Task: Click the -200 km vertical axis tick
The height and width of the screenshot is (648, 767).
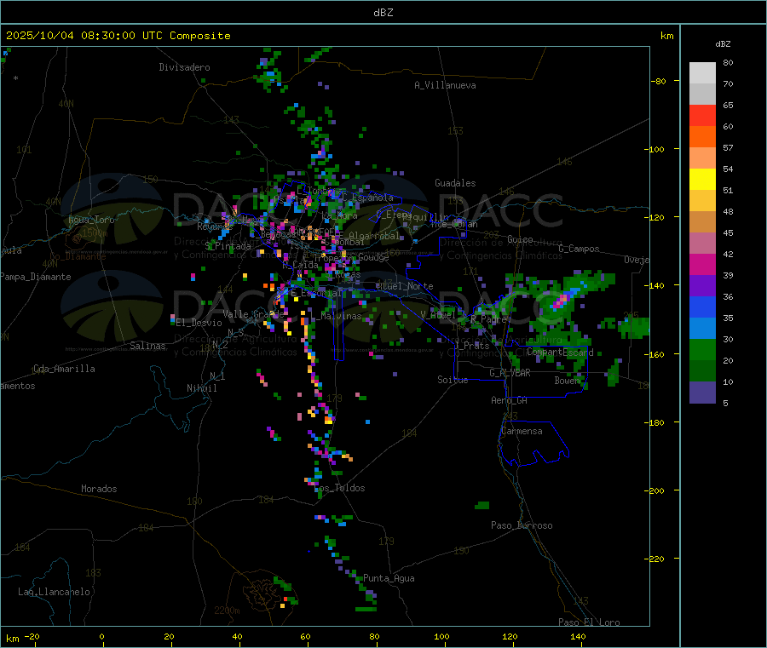Action: point(654,490)
